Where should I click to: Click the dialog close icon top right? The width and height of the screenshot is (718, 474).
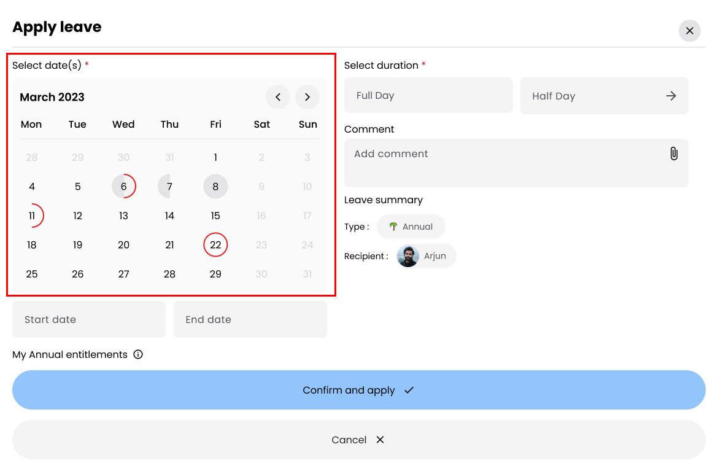(689, 31)
